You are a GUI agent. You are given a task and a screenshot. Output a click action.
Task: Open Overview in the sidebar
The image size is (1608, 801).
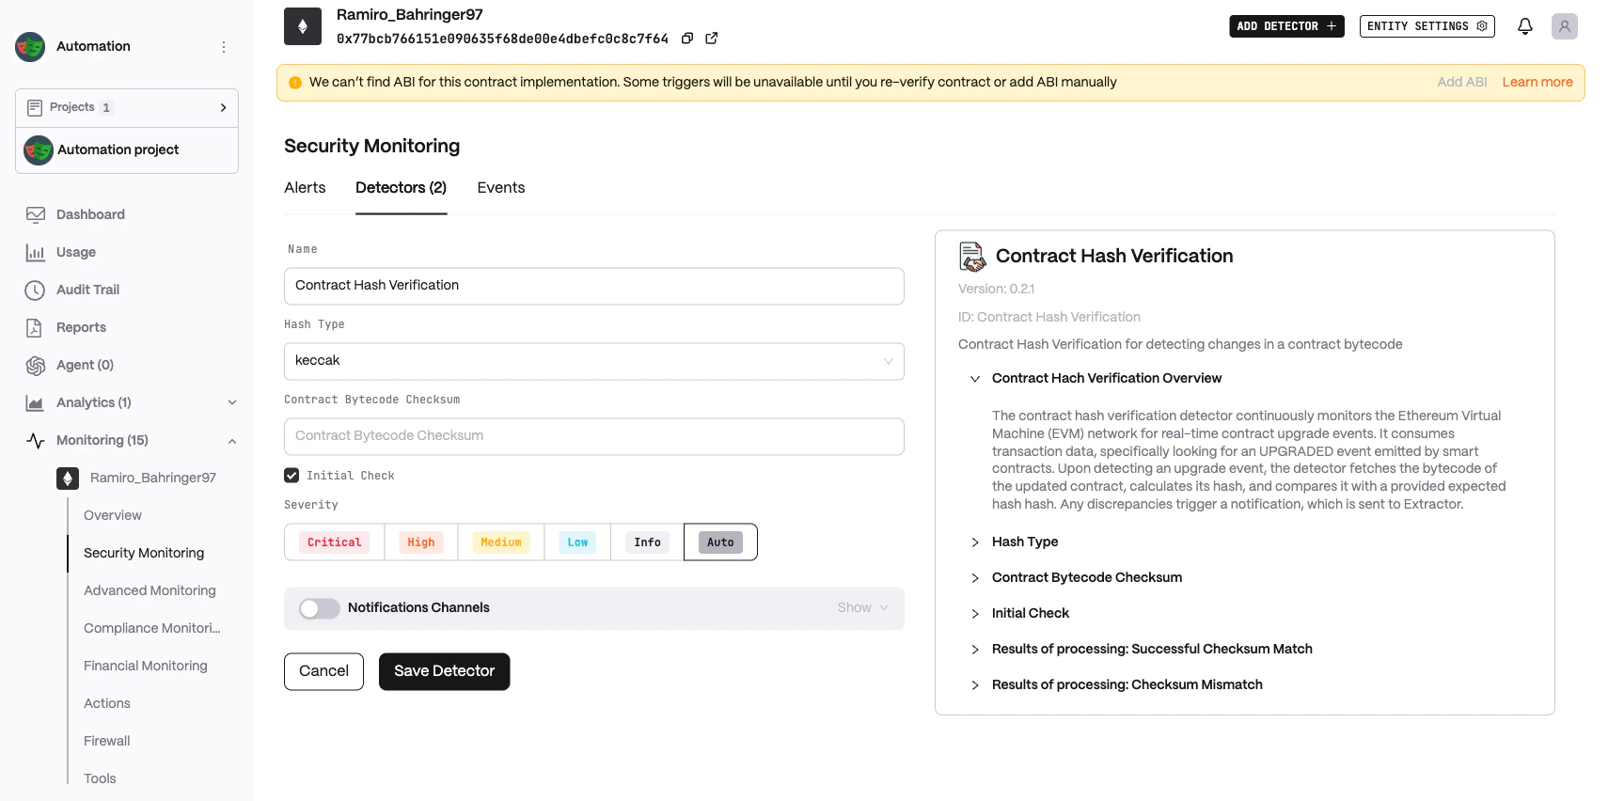113,515
